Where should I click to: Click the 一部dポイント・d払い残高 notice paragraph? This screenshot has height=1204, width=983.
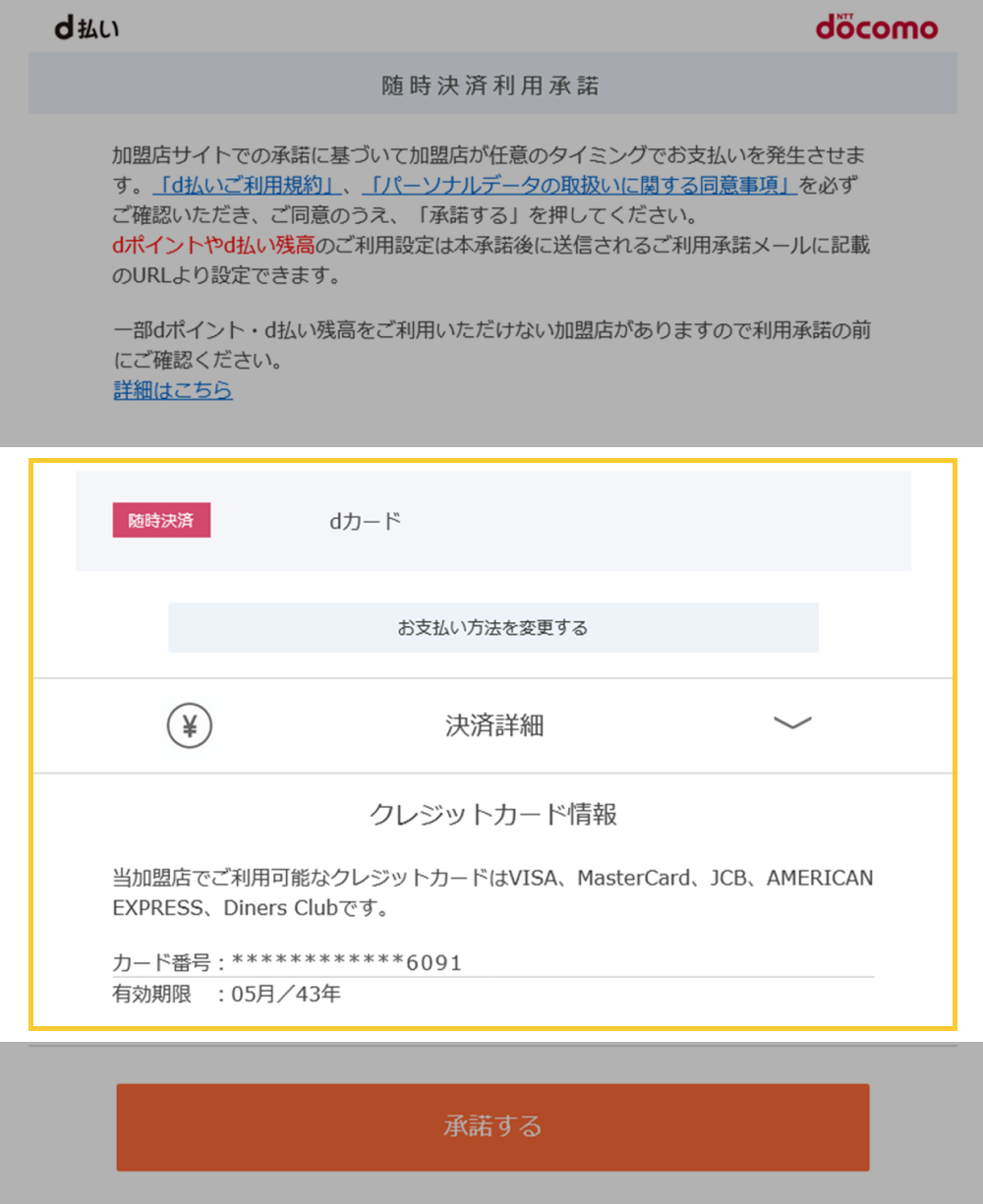(491, 346)
